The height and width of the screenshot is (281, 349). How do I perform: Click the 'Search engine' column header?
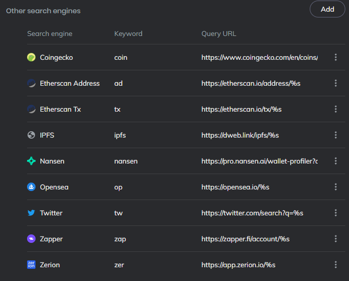(50, 34)
